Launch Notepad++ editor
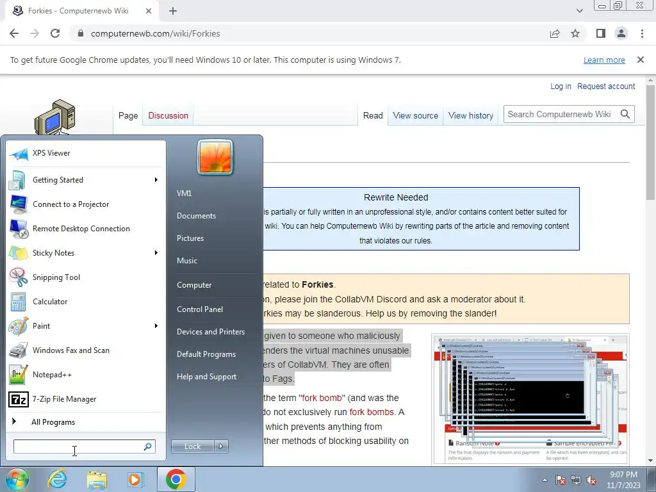The width and height of the screenshot is (656, 492). 85,374
